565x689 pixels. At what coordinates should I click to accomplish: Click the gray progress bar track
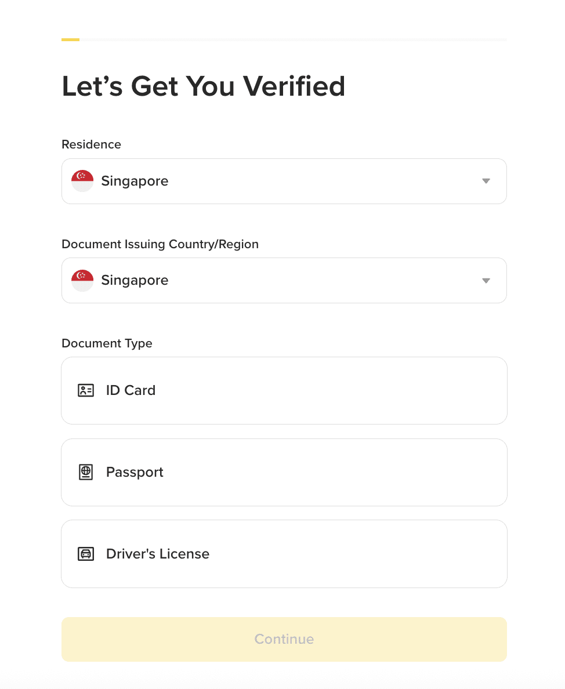(293, 39)
